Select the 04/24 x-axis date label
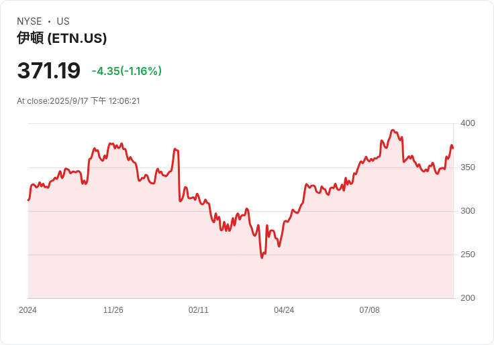Viewport: 494px width, 345px height. pyautogui.click(x=284, y=310)
